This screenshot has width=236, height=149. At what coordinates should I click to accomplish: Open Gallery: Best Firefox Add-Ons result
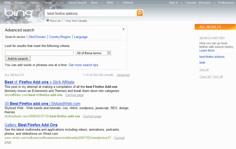(x=31, y=125)
